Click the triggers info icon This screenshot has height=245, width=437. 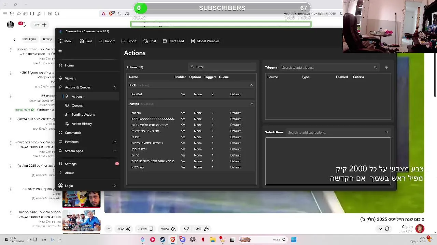tap(386, 67)
